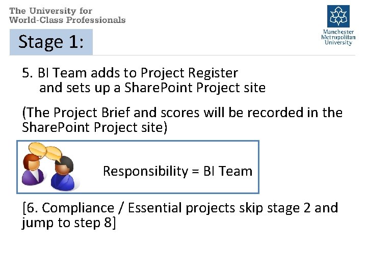The height and width of the screenshot is (275, 367).
Task: Select the line '5. BI Team adds to Project Register'
Action: (130, 73)
